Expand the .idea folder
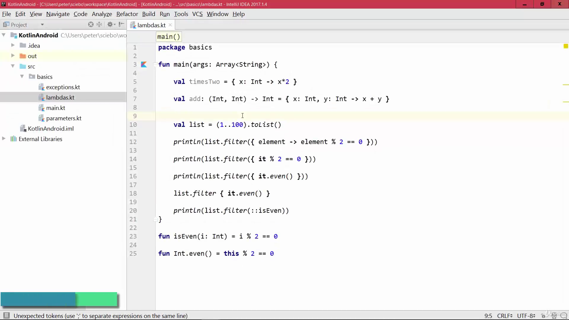This screenshot has width=569, height=320. 13,45
